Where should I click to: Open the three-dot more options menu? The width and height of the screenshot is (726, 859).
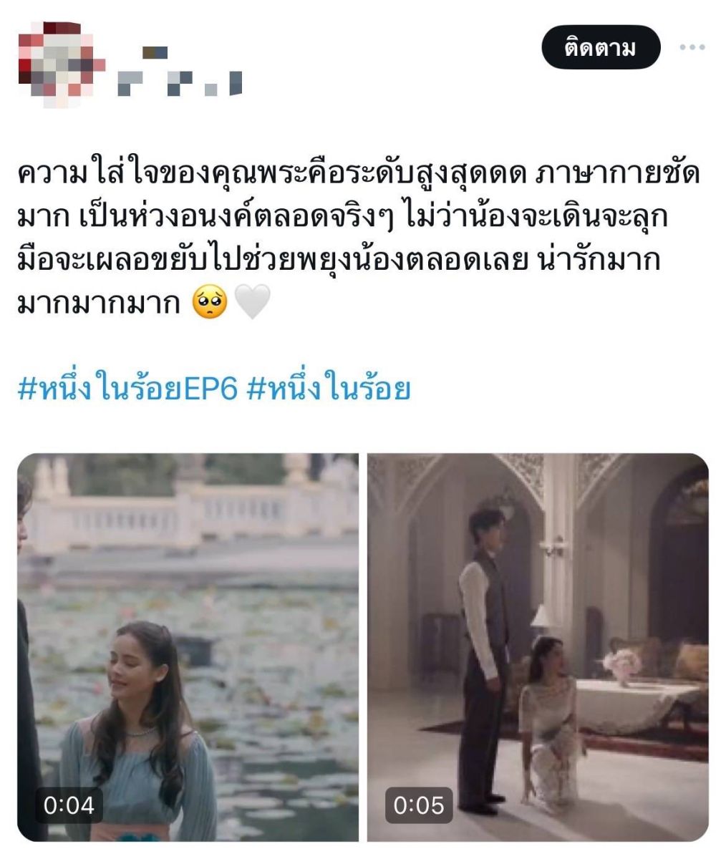point(692,47)
